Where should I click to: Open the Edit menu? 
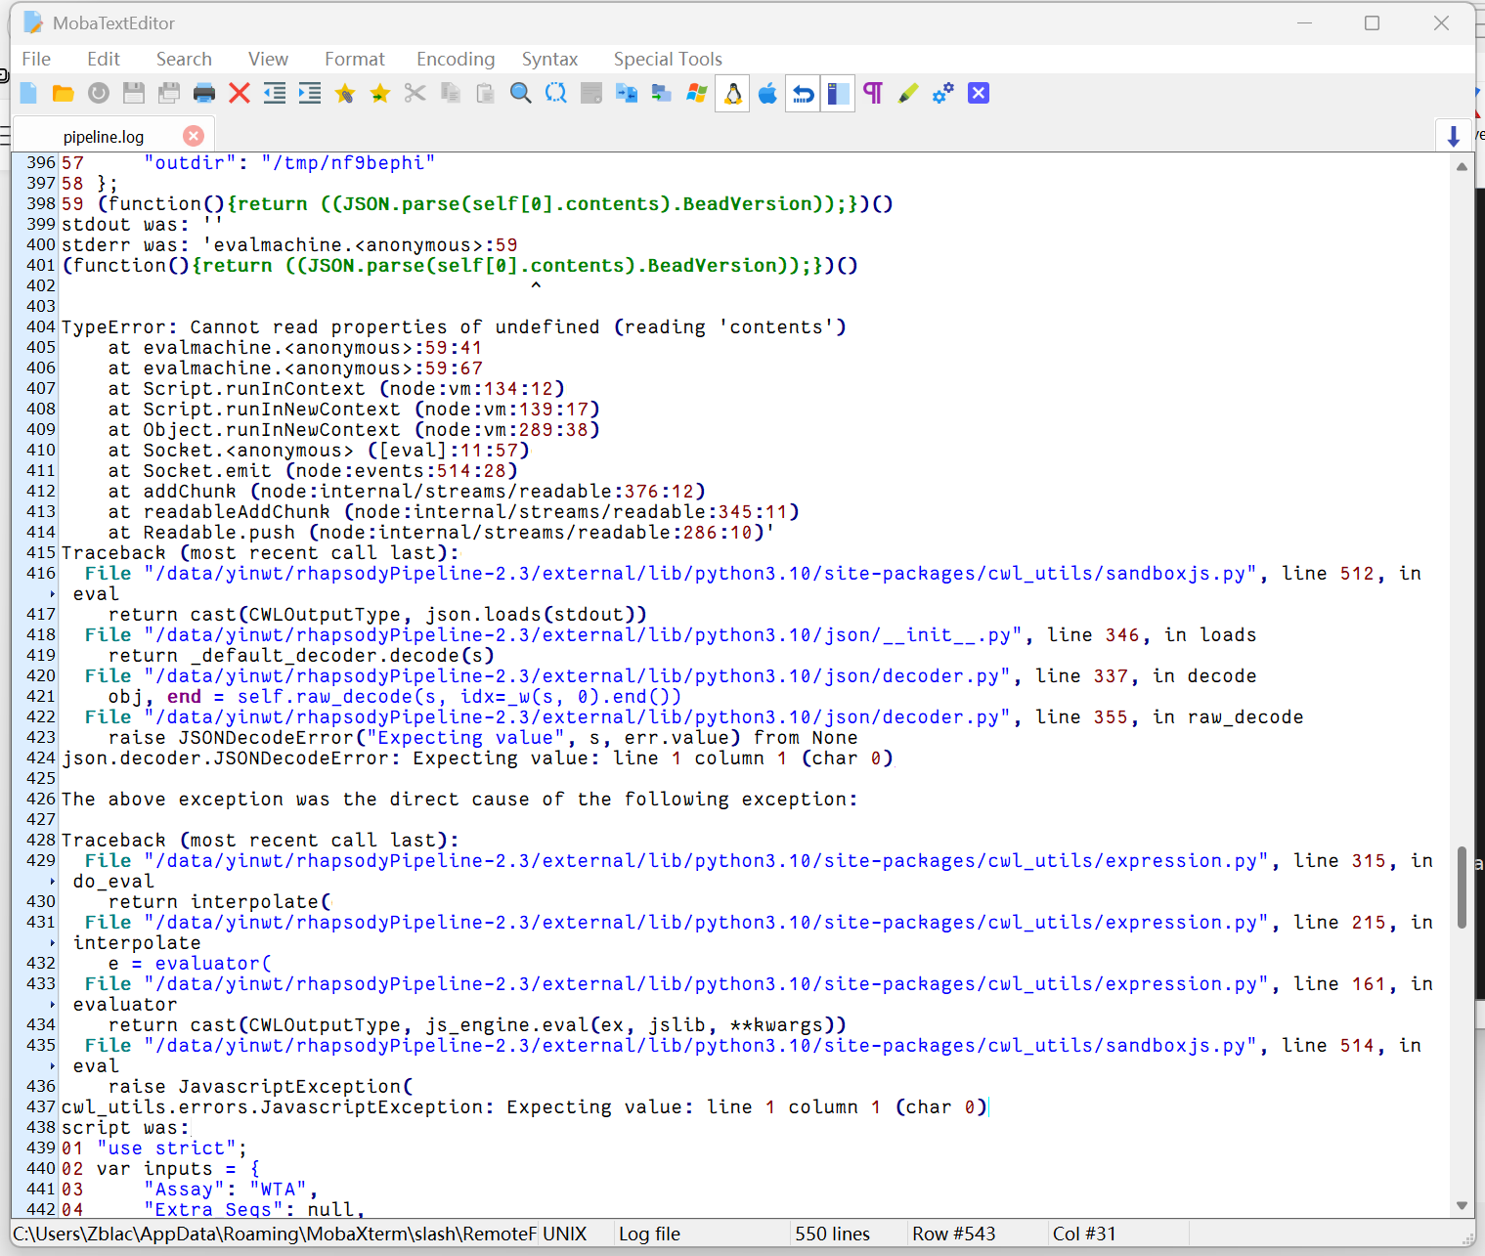104,60
